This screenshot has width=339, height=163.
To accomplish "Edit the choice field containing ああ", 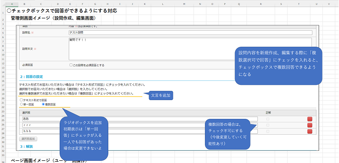I will point(140,119).
